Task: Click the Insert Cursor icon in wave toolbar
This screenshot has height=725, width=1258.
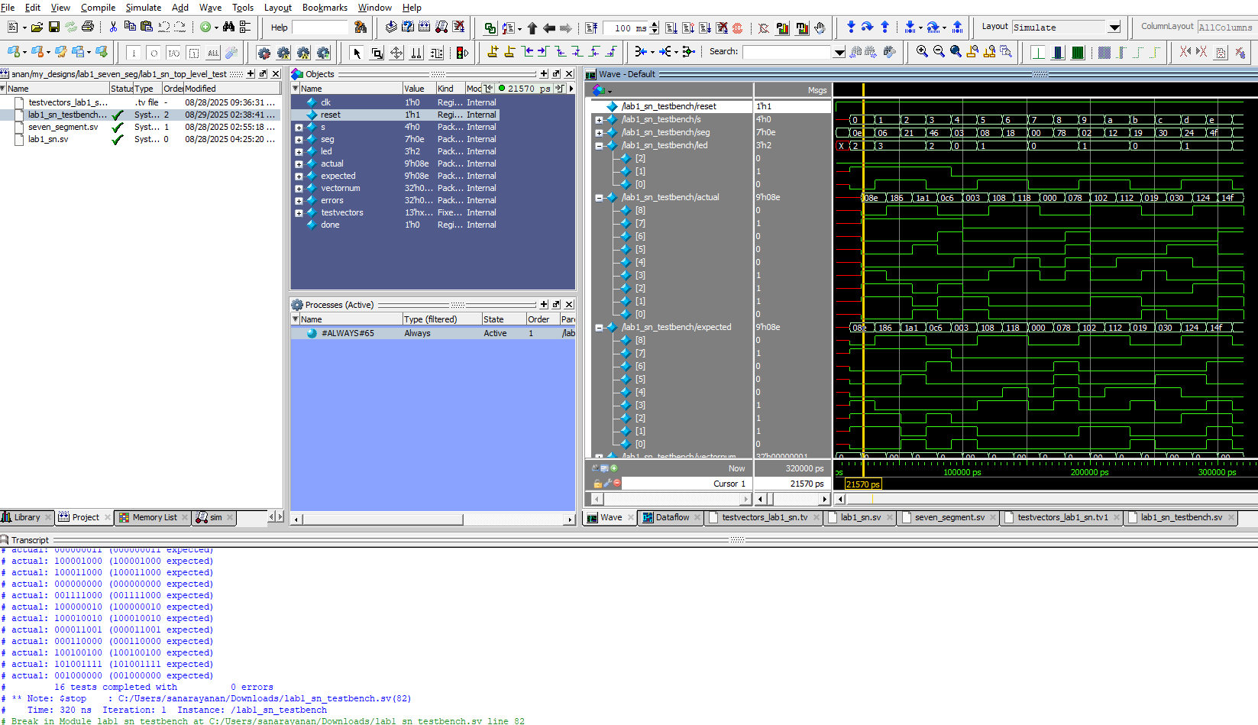Action: click(493, 52)
